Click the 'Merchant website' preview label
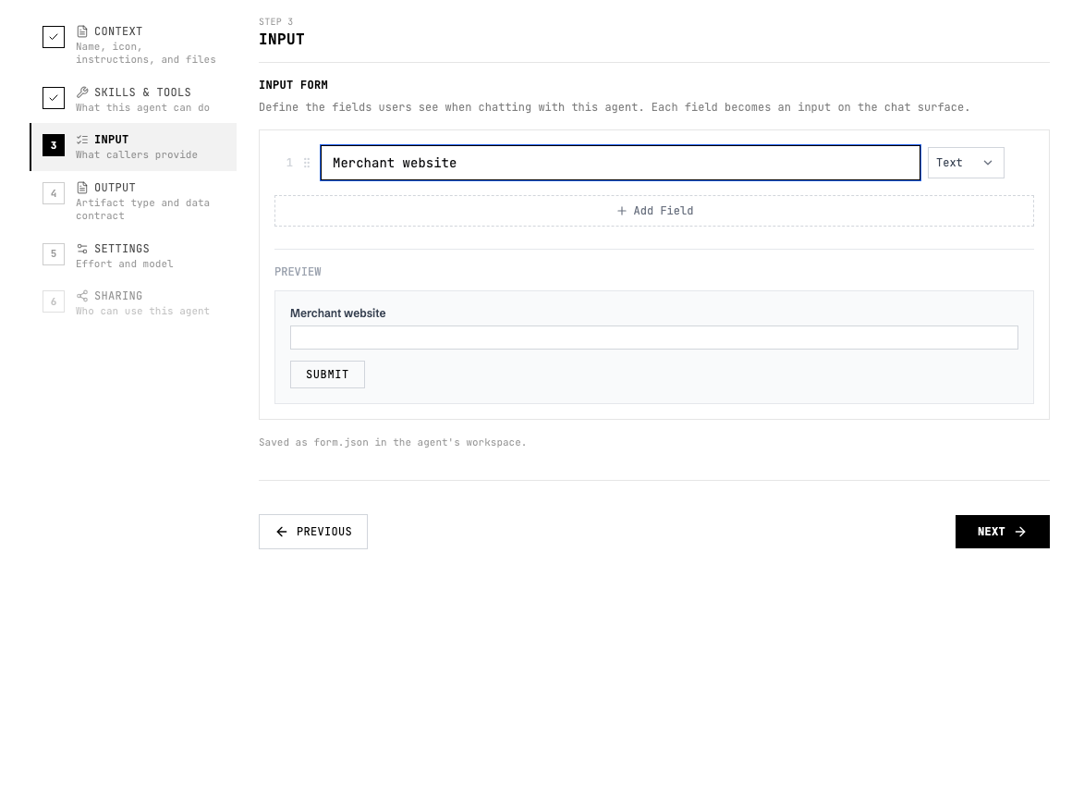Screen dimensions: 1072x786 pyautogui.click(x=337, y=313)
